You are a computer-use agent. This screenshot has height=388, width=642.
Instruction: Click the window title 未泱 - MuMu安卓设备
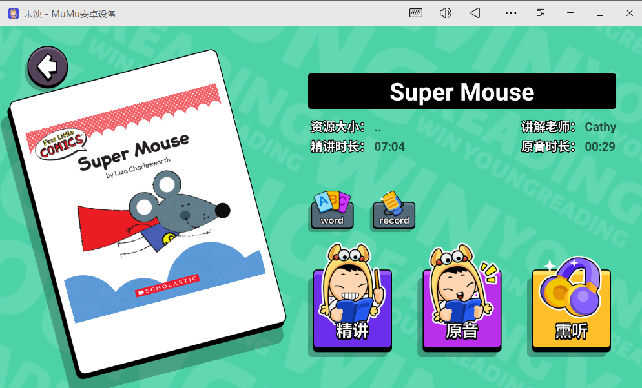point(70,14)
